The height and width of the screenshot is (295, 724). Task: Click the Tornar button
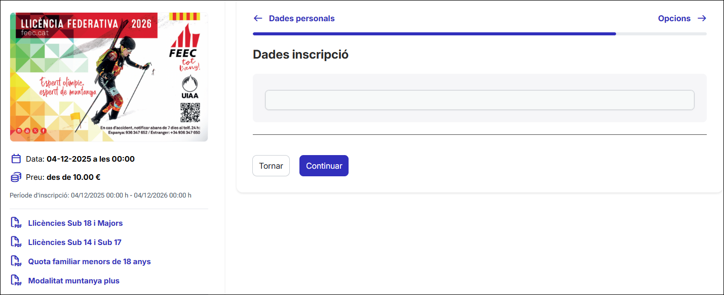[271, 166]
